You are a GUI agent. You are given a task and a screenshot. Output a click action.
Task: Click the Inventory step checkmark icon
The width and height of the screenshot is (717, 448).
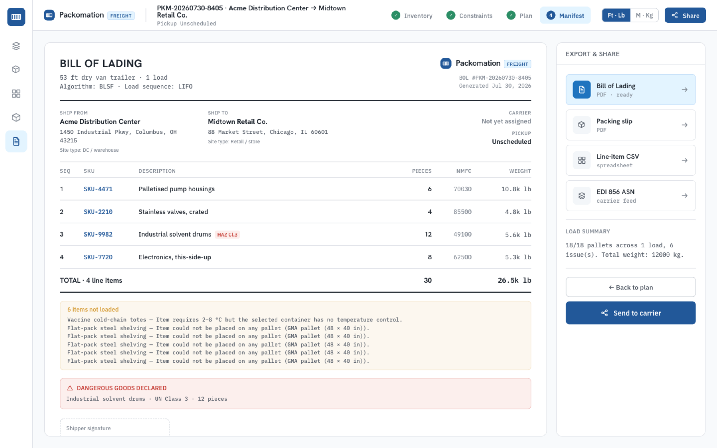click(396, 15)
